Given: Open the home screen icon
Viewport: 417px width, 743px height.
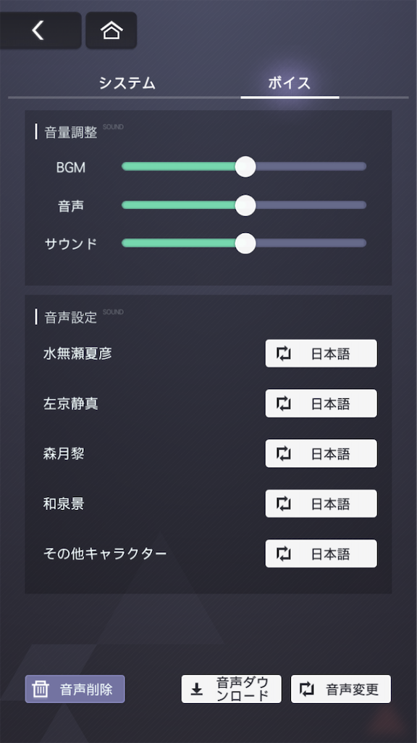Looking at the screenshot, I should tap(111, 30).
